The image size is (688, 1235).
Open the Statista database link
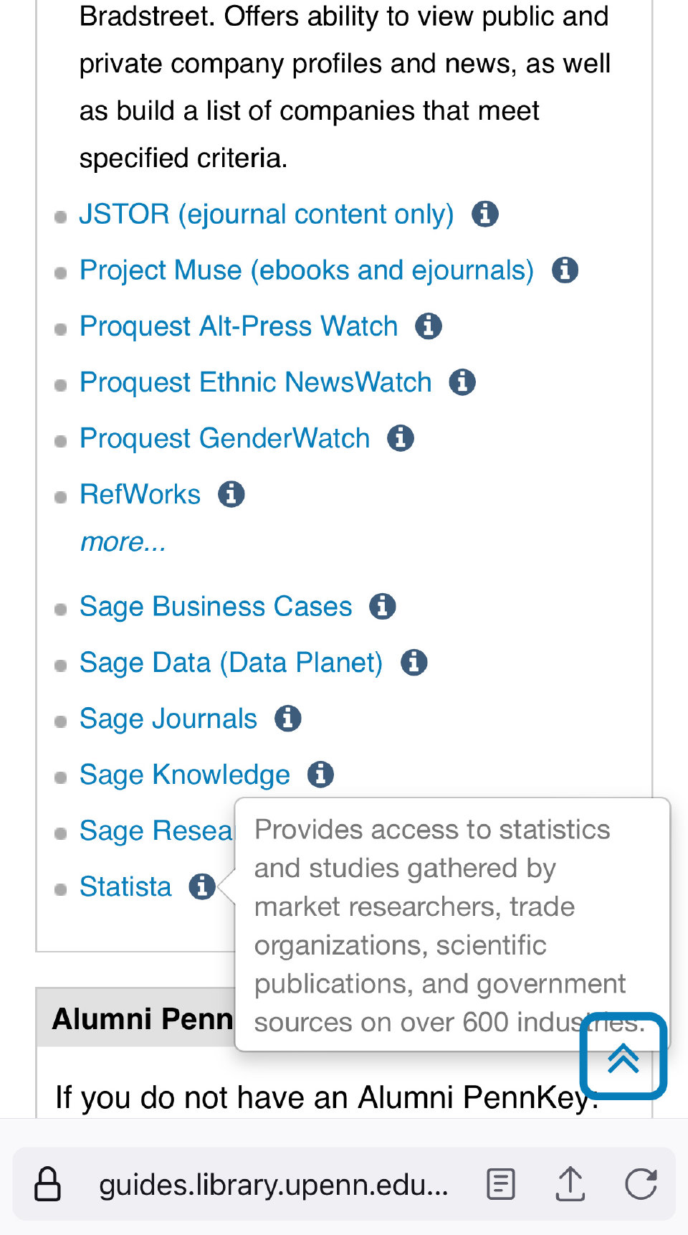click(x=125, y=887)
